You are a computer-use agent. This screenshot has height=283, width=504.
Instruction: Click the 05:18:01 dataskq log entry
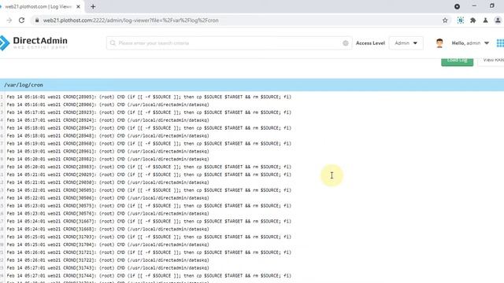[x=108, y=136]
